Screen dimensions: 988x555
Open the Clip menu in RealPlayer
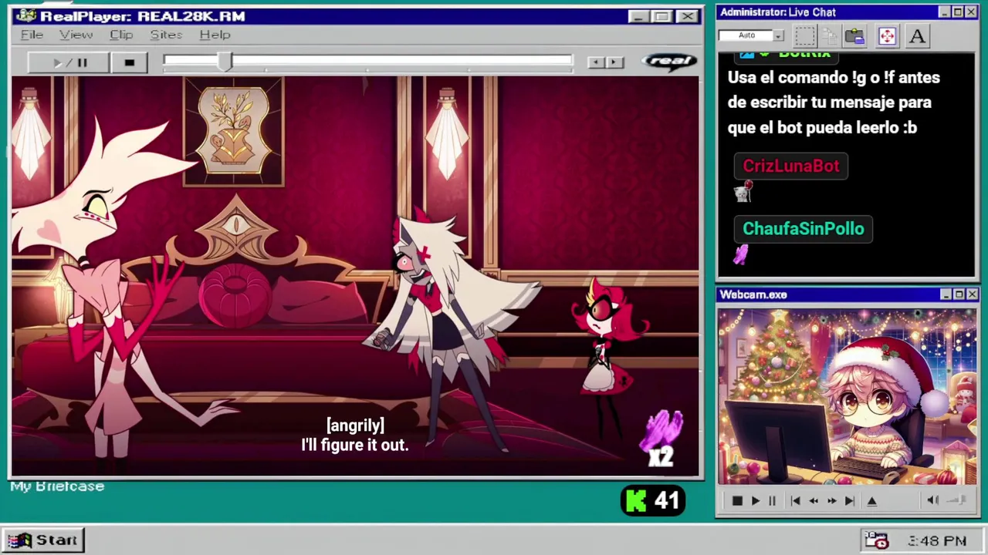pyautogui.click(x=121, y=35)
